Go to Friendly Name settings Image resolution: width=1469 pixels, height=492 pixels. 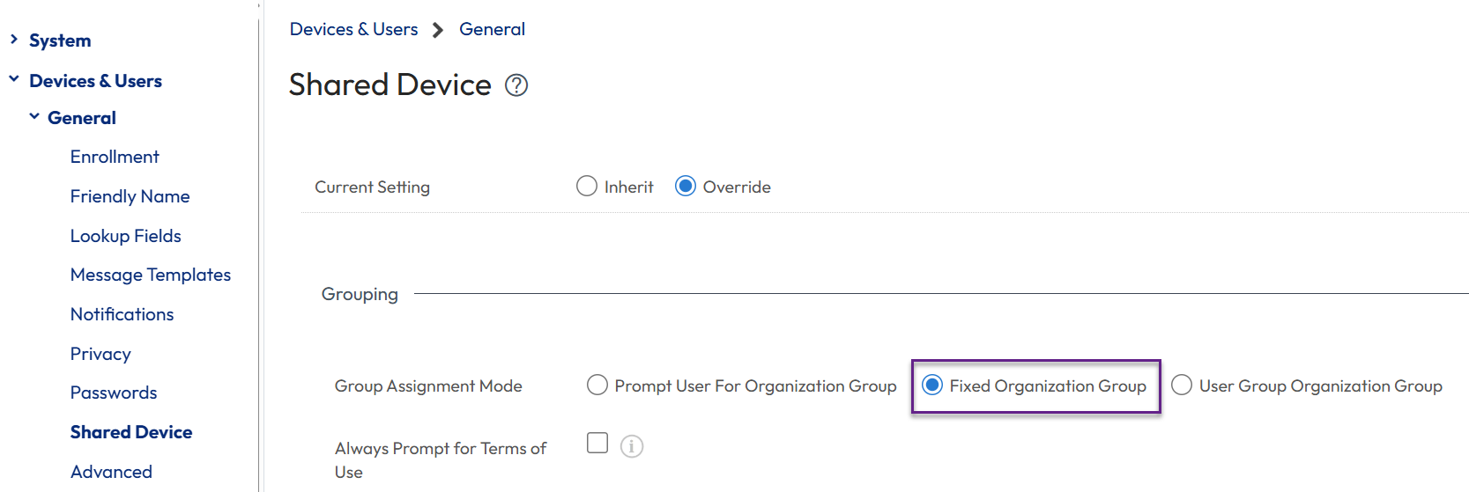130,196
